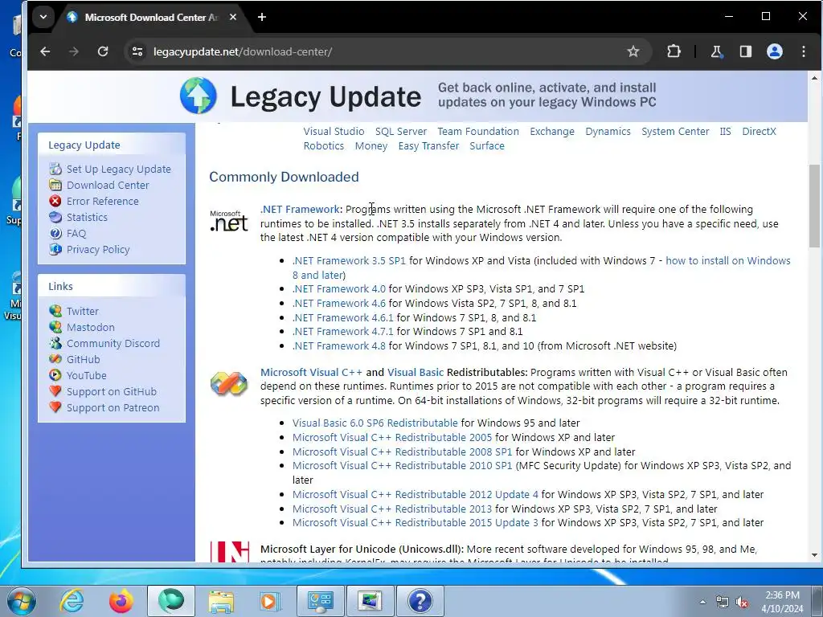View site information icon in address bar
The image size is (823, 617).
pos(137,51)
